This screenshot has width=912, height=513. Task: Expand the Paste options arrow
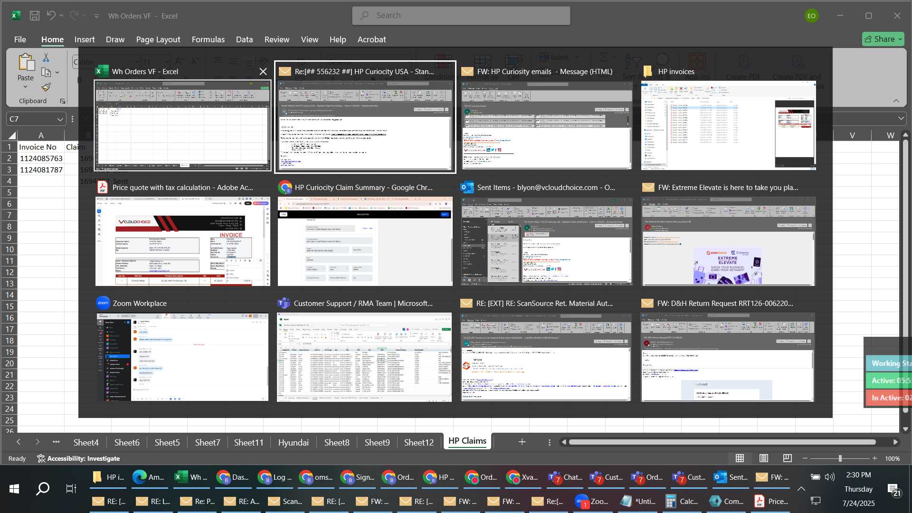click(26, 87)
